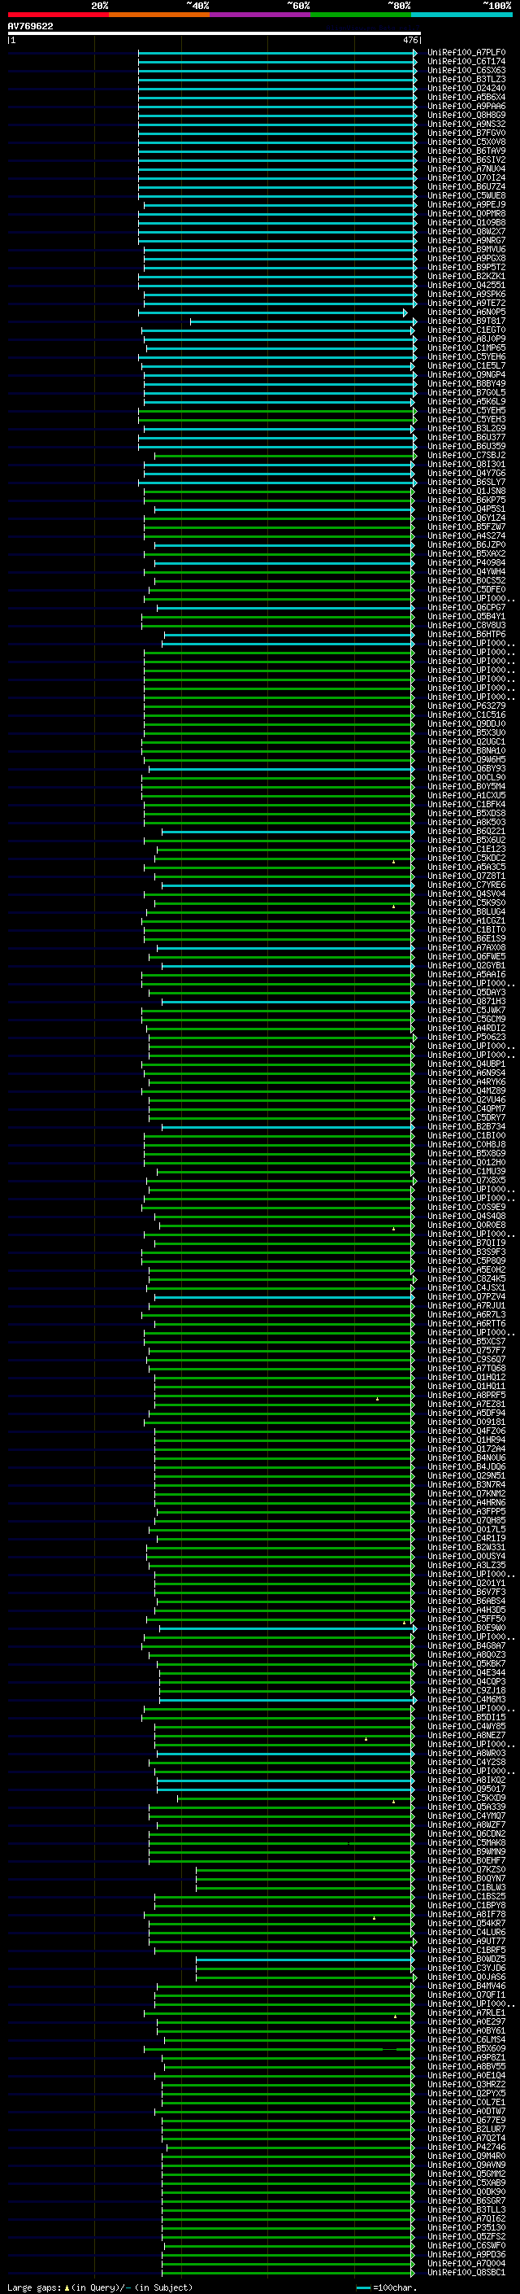Viewport: 520px width, 2294px height.
Task: Select hit UniRef100_C6SX63
Action: coord(466,70)
